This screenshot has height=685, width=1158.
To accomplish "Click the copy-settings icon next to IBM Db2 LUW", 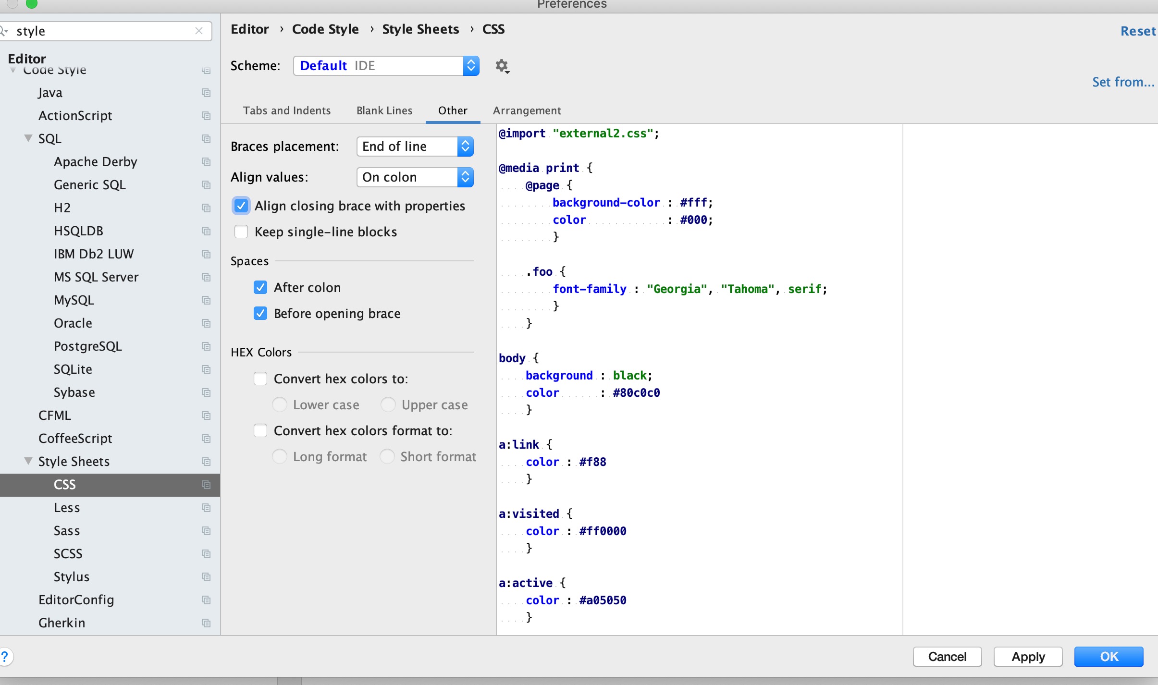I will tap(206, 254).
